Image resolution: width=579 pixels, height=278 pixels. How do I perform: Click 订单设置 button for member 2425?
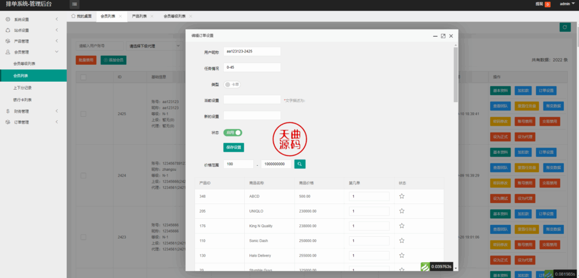[x=546, y=91]
